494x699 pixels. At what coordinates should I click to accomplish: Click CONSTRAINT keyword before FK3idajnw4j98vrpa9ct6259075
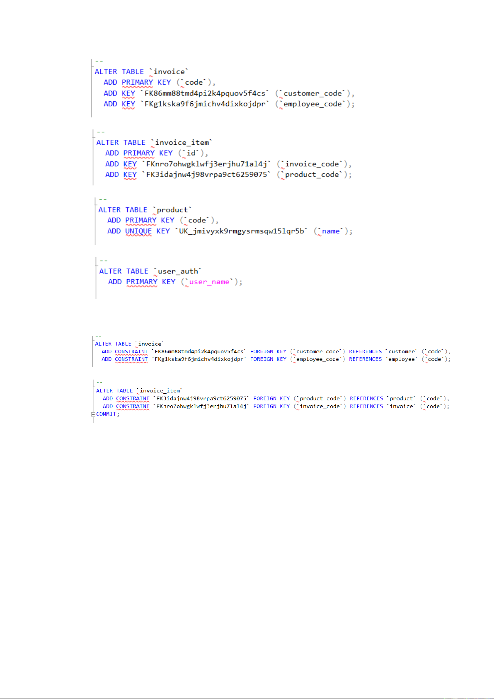(x=133, y=399)
